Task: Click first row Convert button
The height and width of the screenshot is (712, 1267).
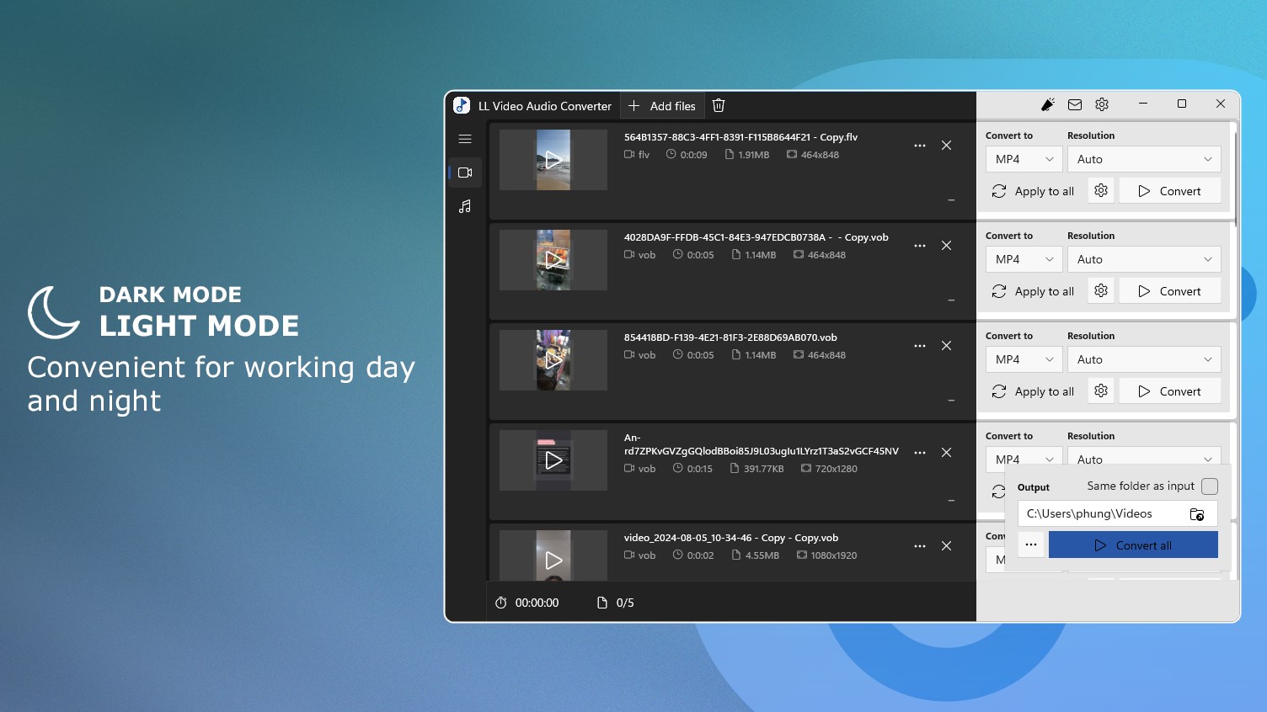Action: 1170,191
